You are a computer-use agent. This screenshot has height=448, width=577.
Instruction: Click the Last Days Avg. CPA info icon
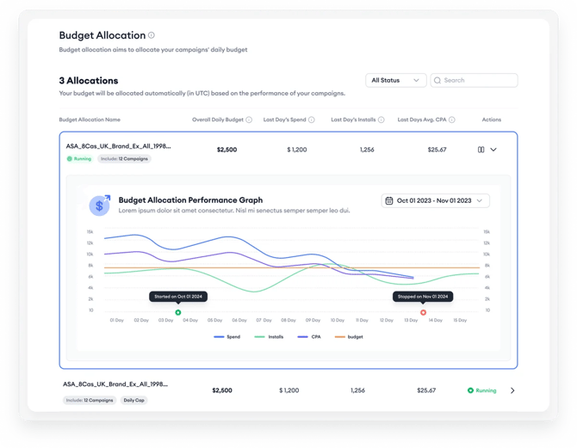(451, 120)
